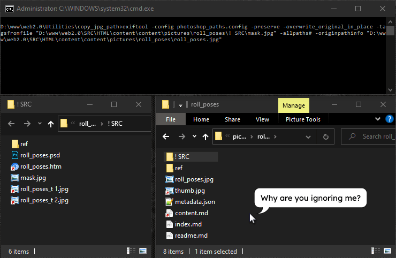Open the Picture Tools tab

click(303, 119)
